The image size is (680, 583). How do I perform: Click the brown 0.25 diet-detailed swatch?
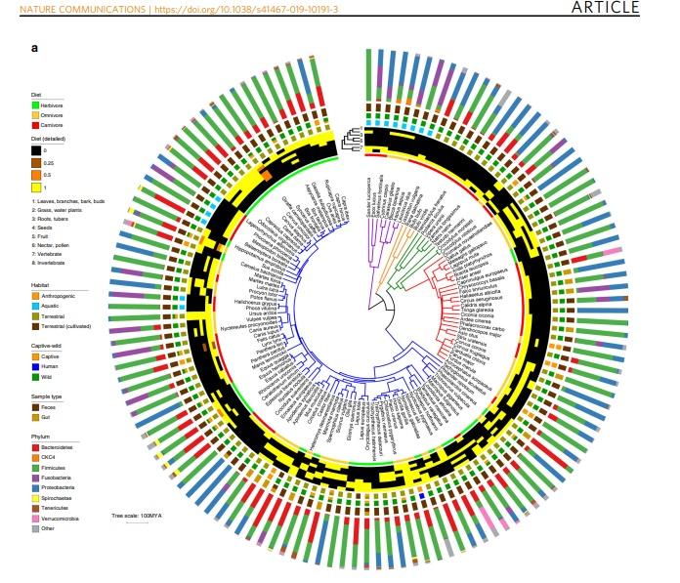(x=36, y=163)
